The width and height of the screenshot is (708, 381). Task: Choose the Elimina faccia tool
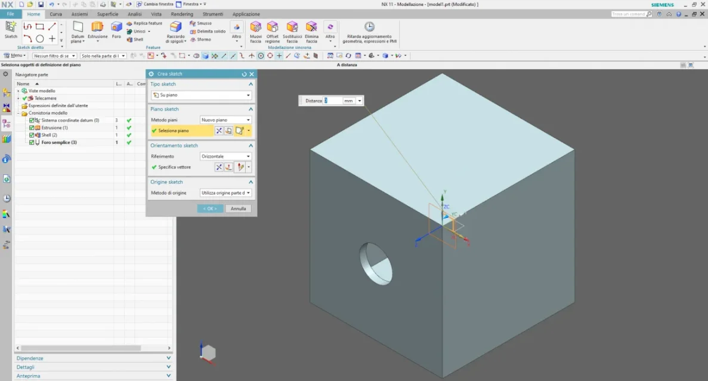[x=311, y=27]
